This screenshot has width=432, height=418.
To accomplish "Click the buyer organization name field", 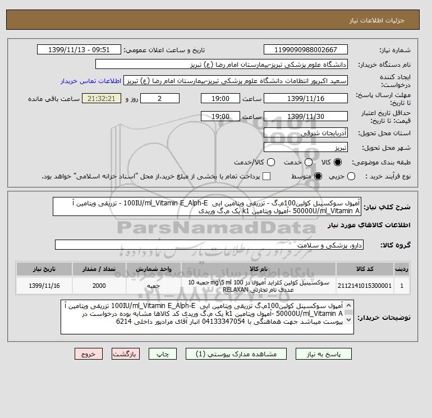I will 222,65.
